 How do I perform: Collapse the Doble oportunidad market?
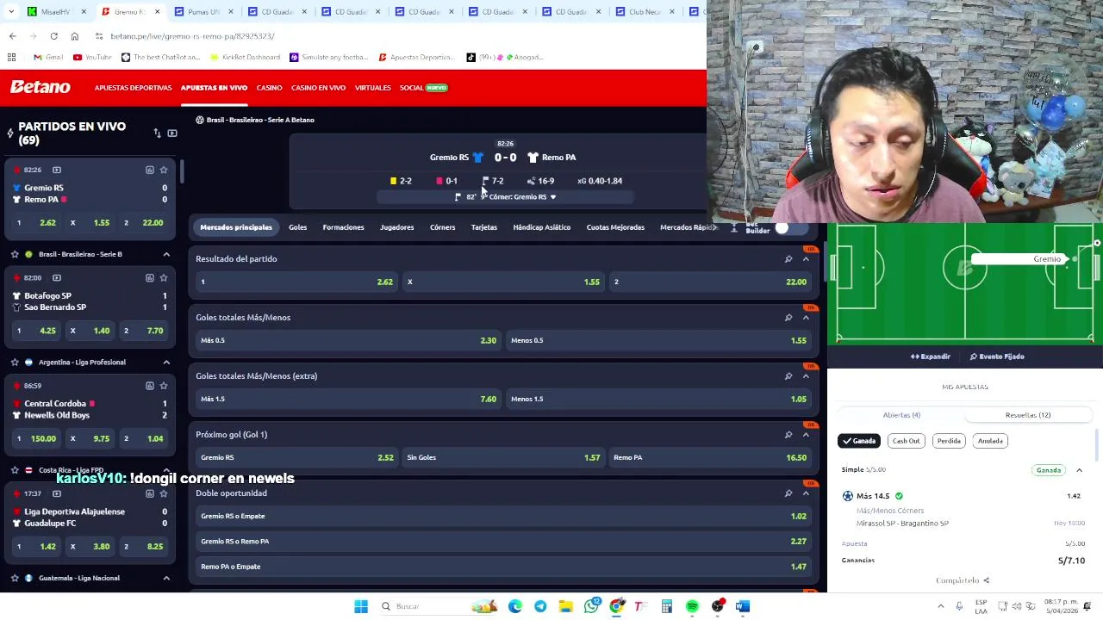(806, 493)
